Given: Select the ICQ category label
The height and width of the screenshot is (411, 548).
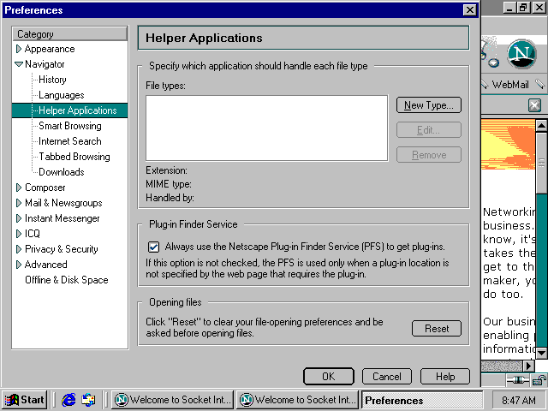Looking at the screenshot, I should tap(33, 234).
